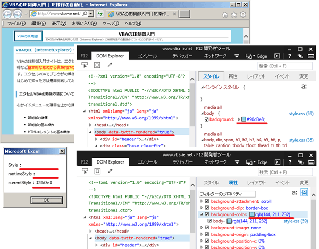
Task: Click the green refresh icon in IE
Action: point(100,14)
